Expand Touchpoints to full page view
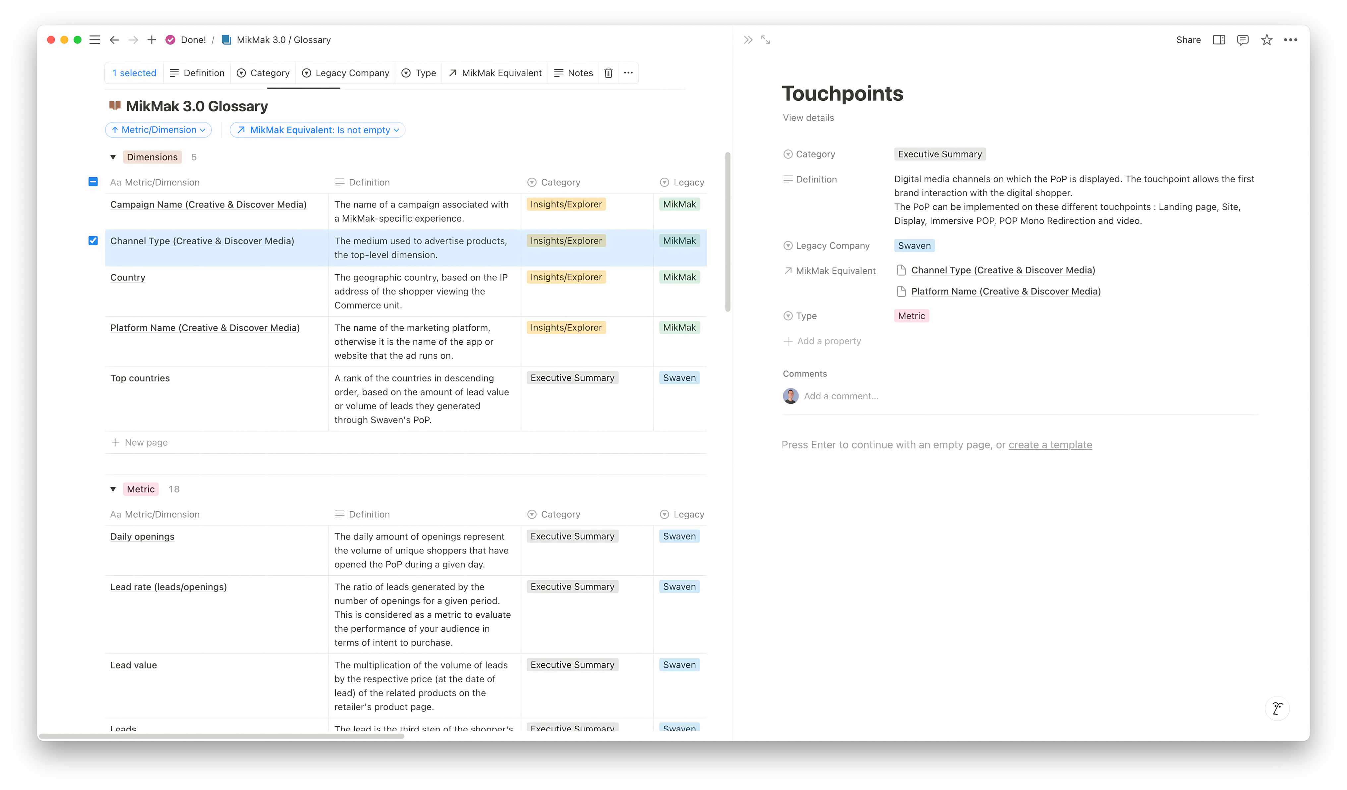The width and height of the screenshot is (1347, 790). (765, 39)
